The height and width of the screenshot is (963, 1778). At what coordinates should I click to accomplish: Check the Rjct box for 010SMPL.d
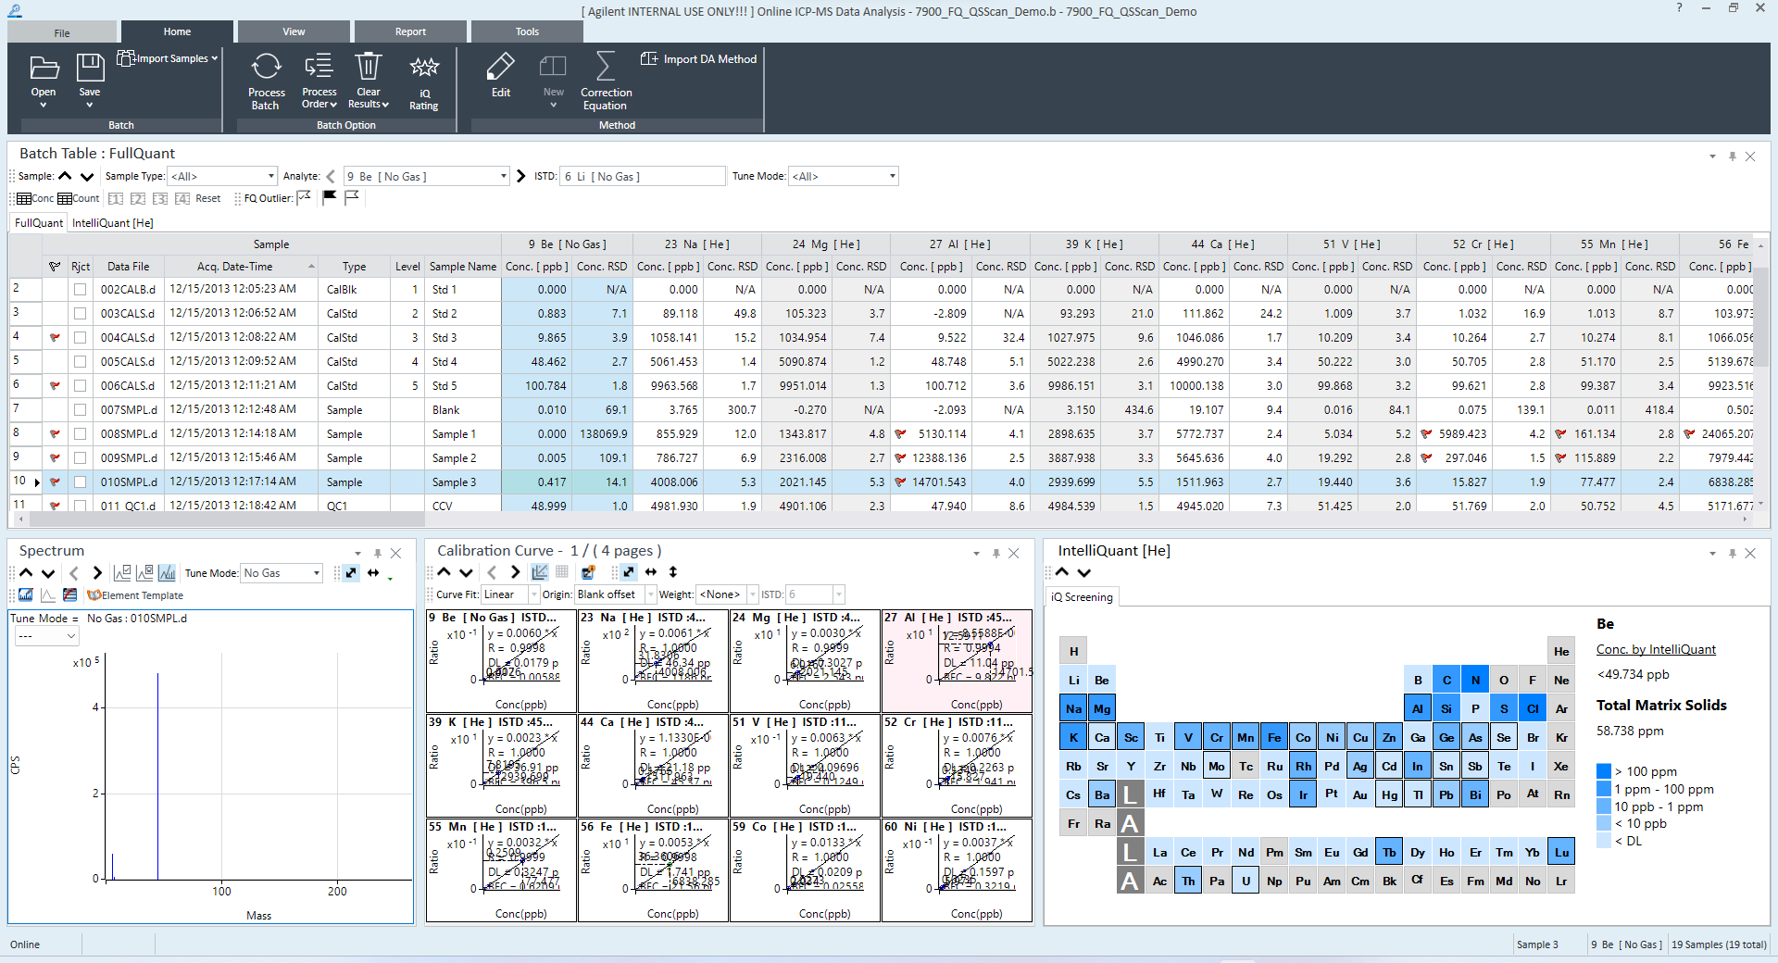(81, 482)
